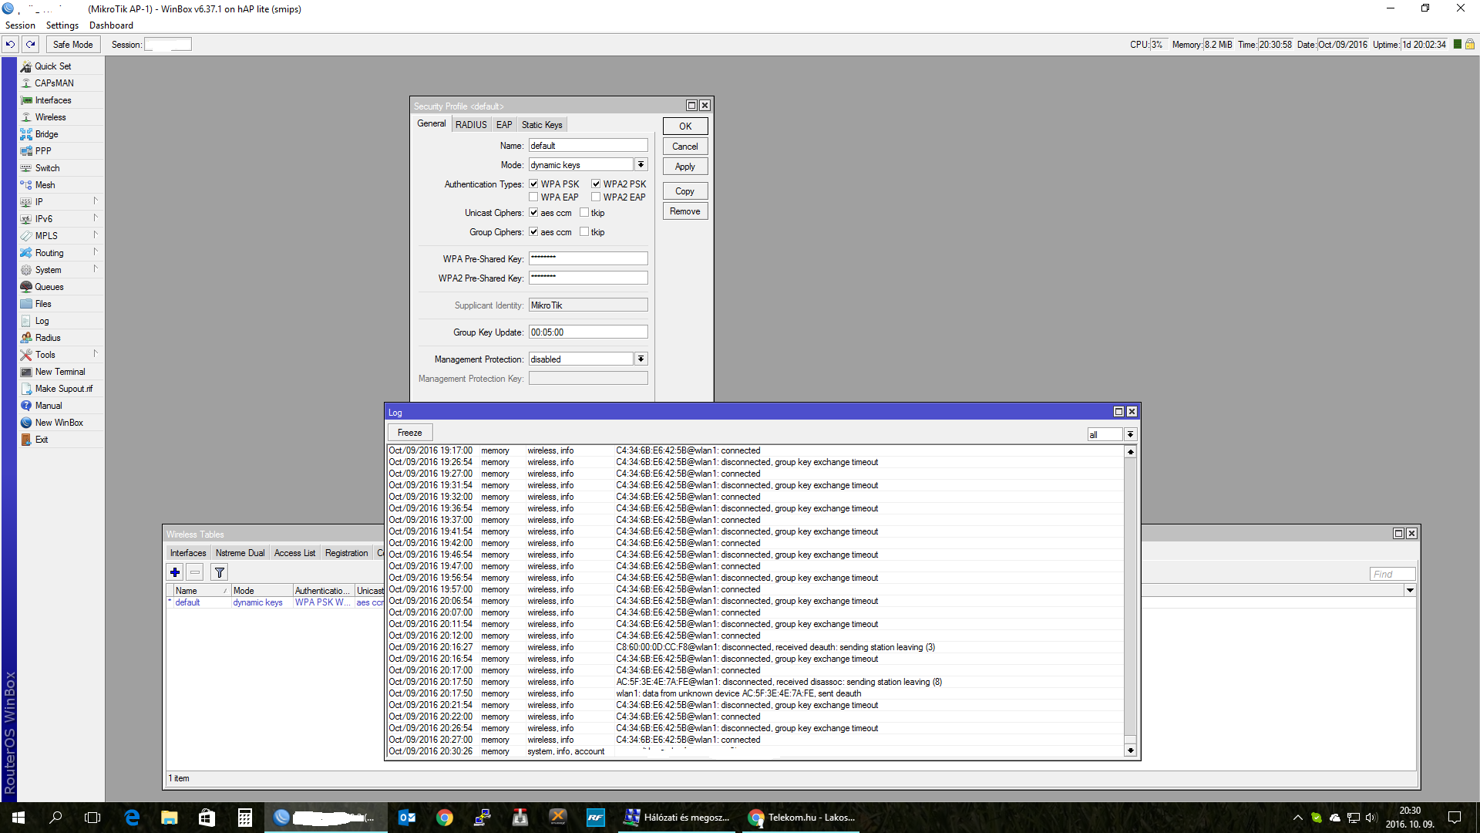The image size is (1480, 833).
Task: Open Wireless sidebar item
Action: [61, 117]
